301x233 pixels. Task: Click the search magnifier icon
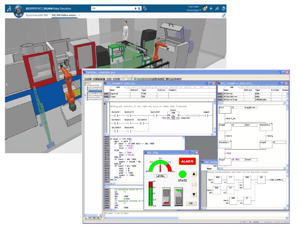pos(140,9)
